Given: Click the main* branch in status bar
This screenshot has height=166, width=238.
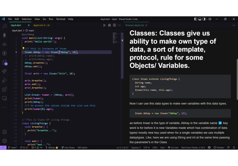Looking at the screenshot, I should click(12, 148).
